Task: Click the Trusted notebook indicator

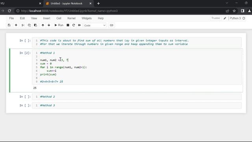Action: coord(215,18)
